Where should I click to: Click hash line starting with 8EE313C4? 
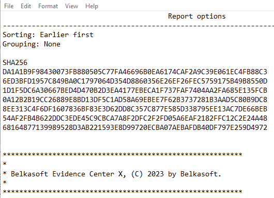(x=135, y=109)
